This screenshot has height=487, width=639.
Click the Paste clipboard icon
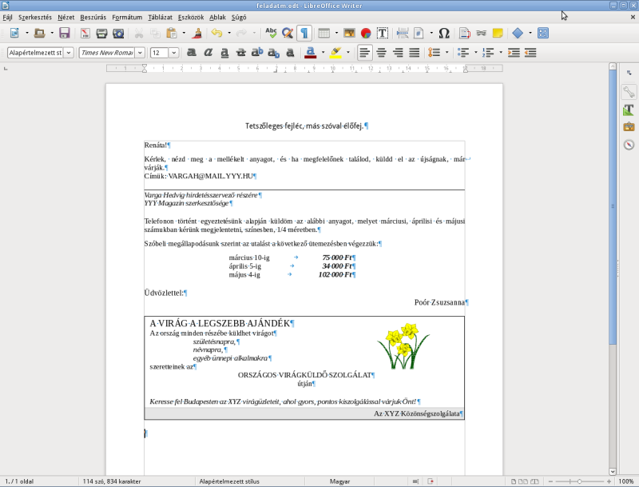[x=172, y=33]
